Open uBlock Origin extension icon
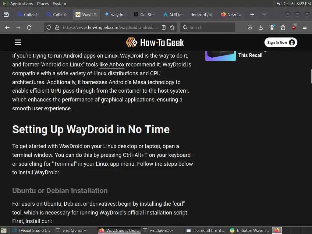The image size is (312, 234). pos(294,27)
